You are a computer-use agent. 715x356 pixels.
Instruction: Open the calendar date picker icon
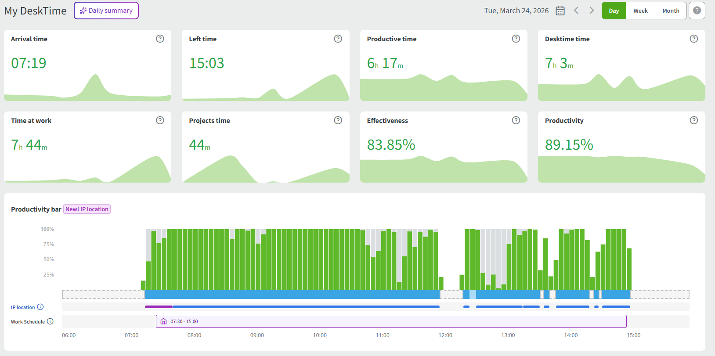click(560, 11)
